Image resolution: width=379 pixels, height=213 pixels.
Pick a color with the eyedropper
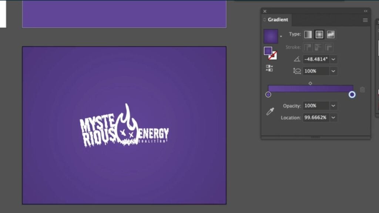tap(270, 112)
